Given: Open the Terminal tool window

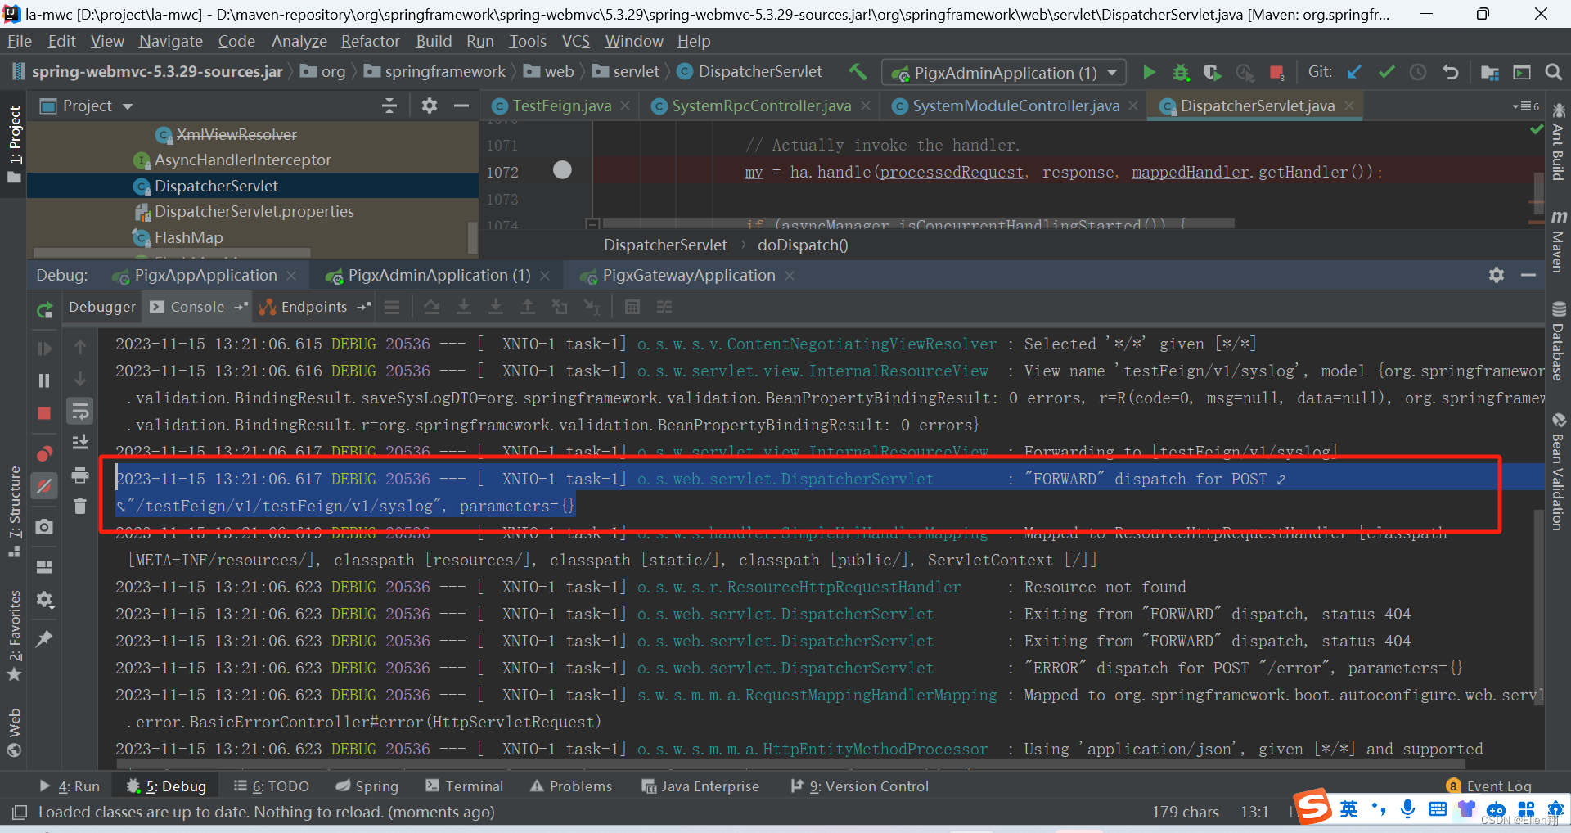Looking at the screenshot, I should (x=465, y=786).
